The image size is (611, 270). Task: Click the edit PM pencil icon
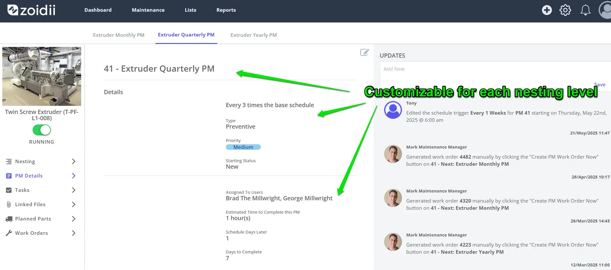click(x=365, y=52)
